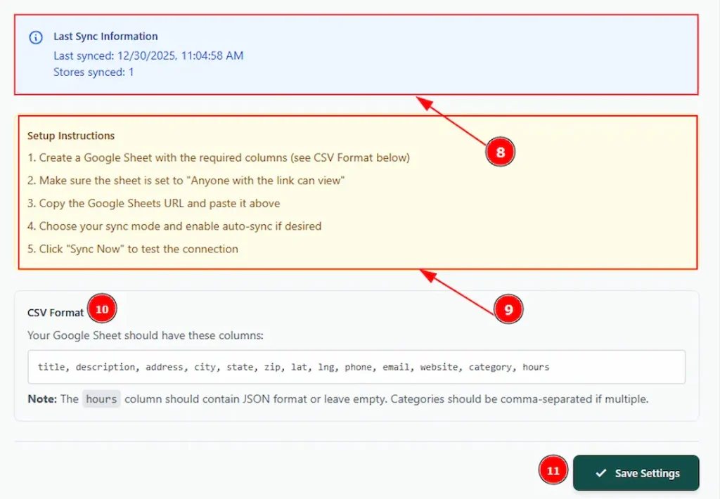The image size is (720, 499).
Task: Click the info icon beside Last Sync Information
Action: click(x=36, y=37)
